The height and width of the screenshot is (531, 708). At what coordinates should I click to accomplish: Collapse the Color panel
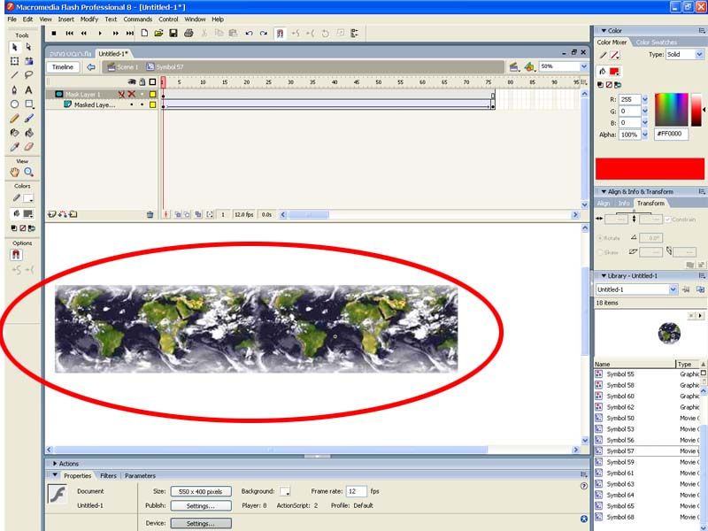(604, 31)
